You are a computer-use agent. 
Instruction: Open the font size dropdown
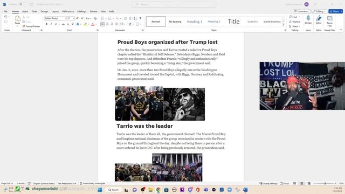tap(73, 18)
